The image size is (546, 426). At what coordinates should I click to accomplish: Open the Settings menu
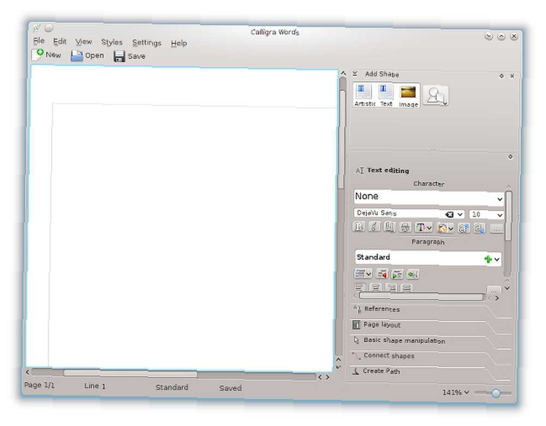click(146, 43)
